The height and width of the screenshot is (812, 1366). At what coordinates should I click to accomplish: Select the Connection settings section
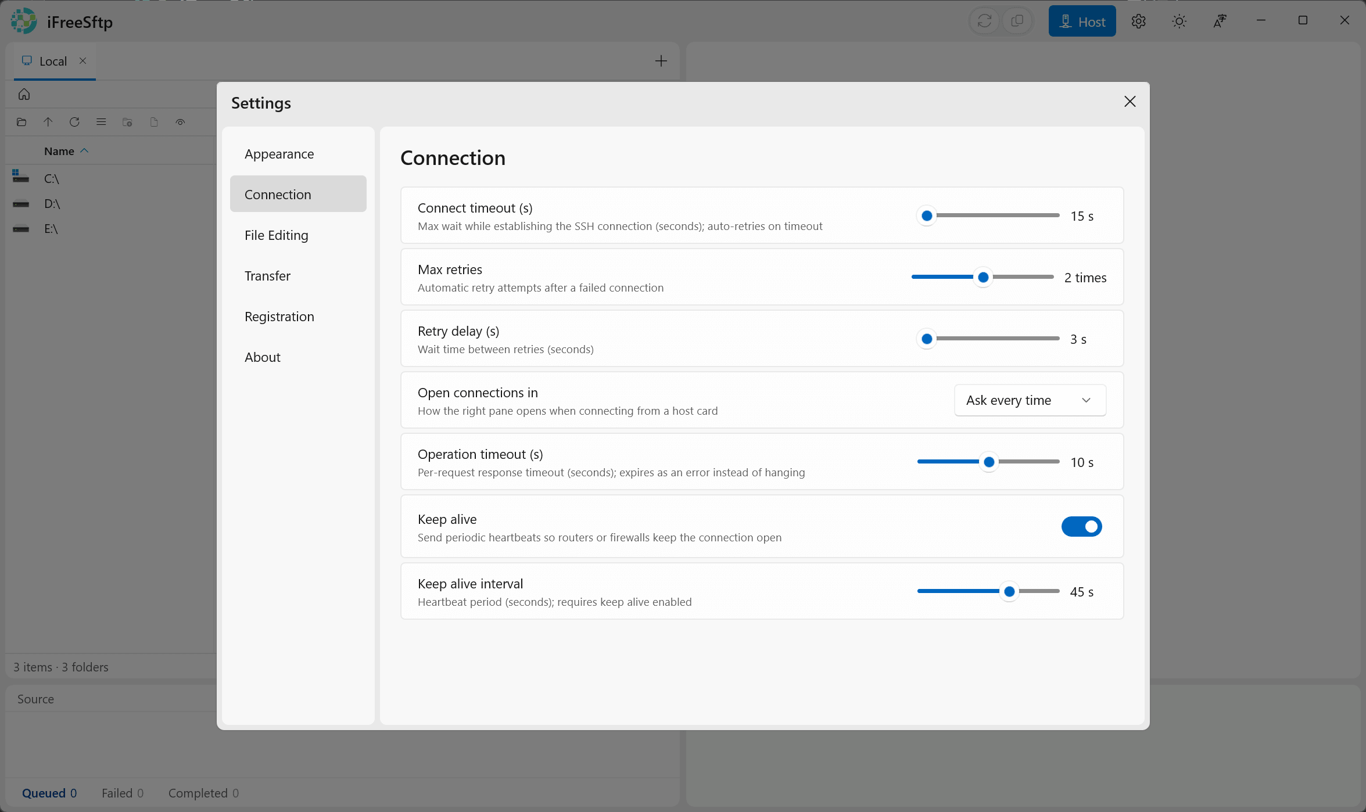(x=298, y=195)
